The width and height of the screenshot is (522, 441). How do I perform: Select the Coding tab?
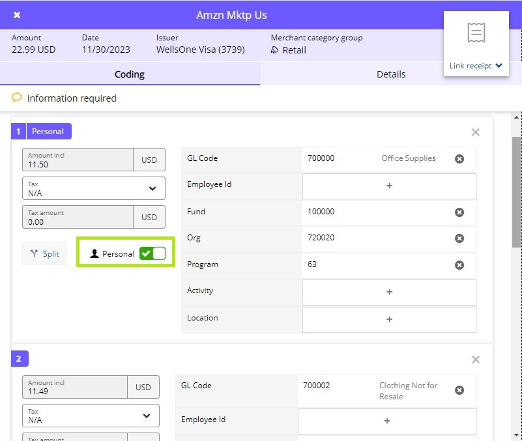click(x=130, y=74)
